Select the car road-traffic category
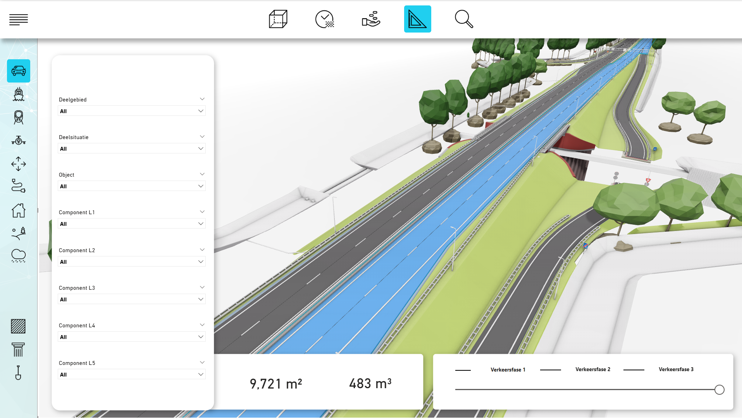This screenshot has width=742, height=418. tap(19, 71)
